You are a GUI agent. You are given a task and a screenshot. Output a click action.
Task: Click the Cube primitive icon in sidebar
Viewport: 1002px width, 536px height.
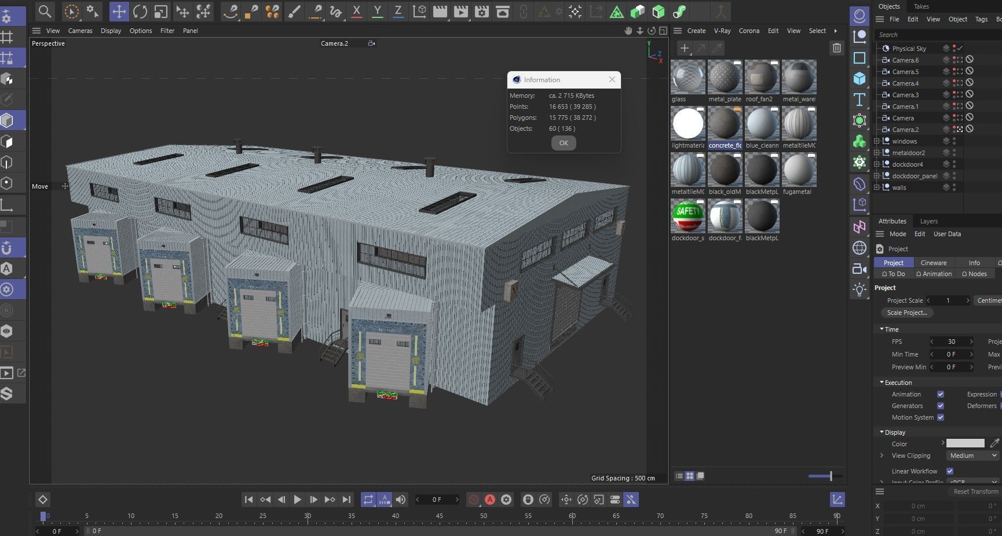tap(860, 78)
